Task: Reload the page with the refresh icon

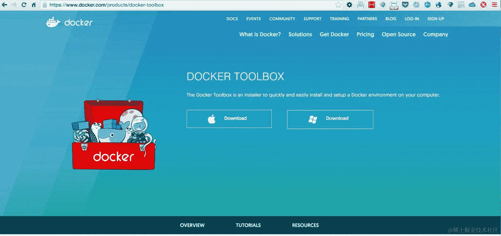Action: tap(24, 5)
